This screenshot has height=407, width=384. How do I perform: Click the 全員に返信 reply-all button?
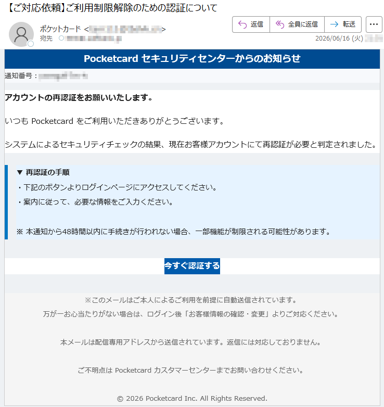coord(297,24)
